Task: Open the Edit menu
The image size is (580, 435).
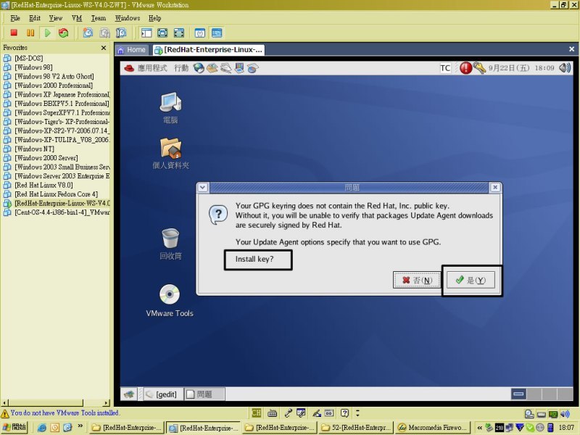Action: tap(35, 18)
